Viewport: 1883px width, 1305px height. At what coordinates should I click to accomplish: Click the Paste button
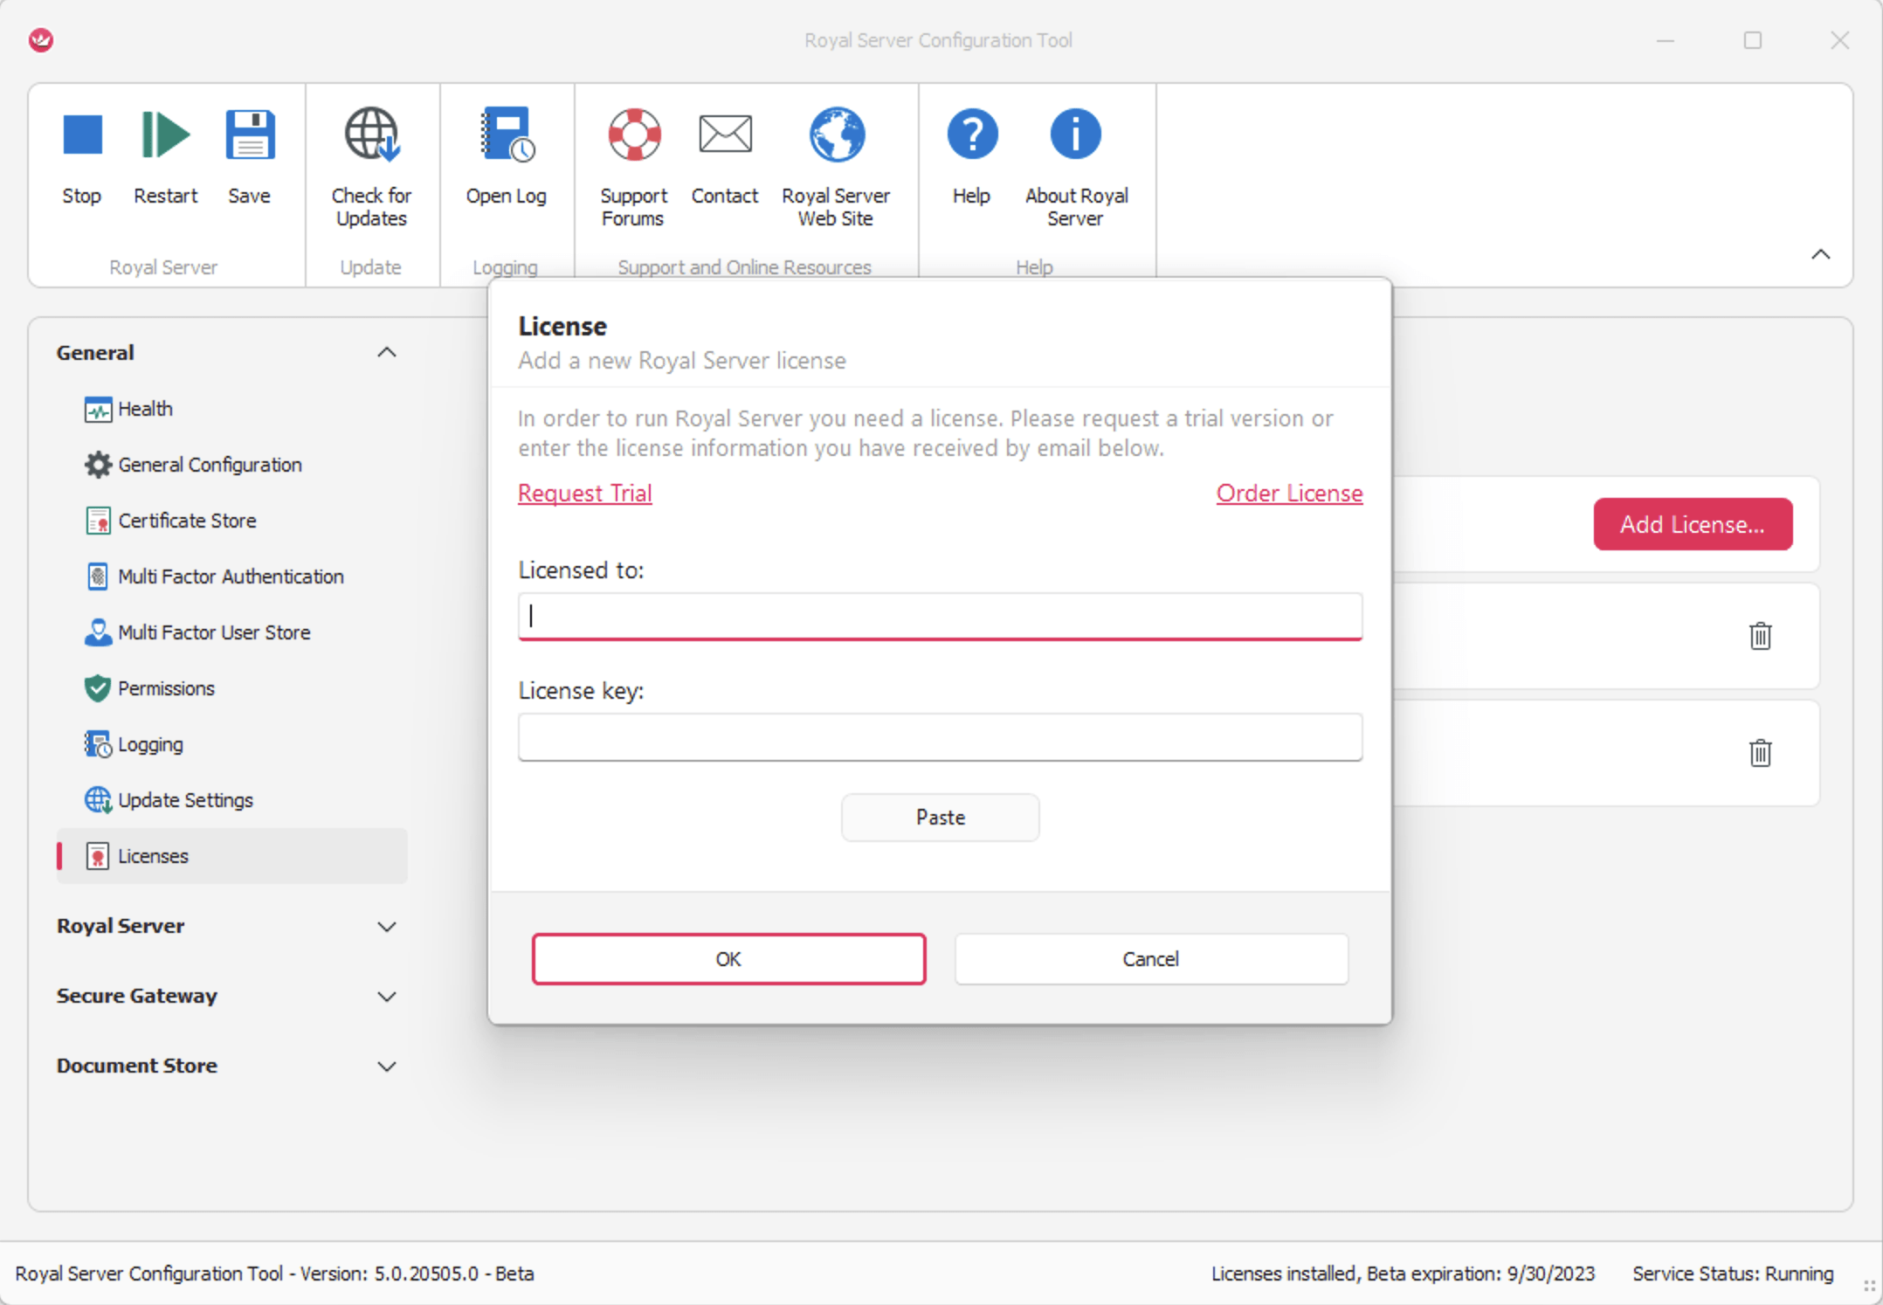click(x=940, y=818)
